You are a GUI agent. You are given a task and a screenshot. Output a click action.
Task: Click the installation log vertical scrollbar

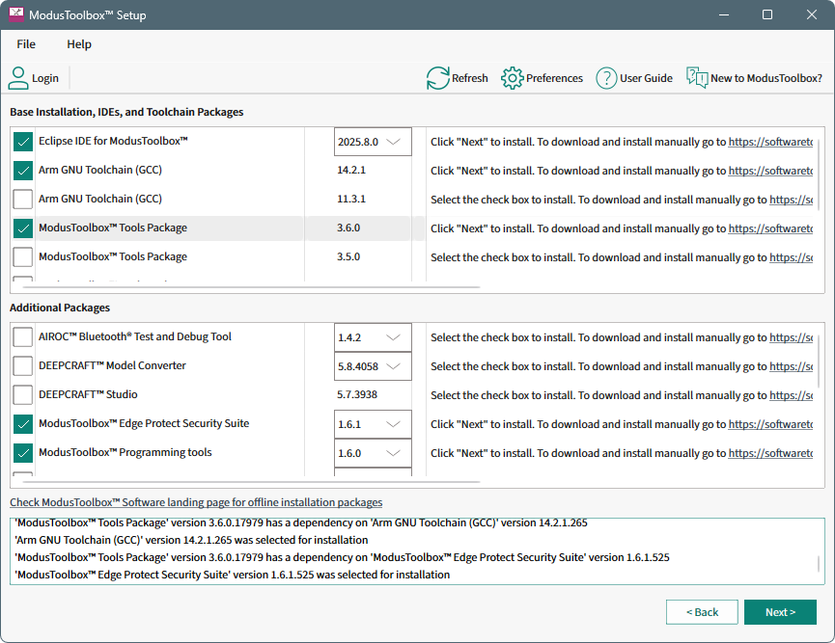820,564
